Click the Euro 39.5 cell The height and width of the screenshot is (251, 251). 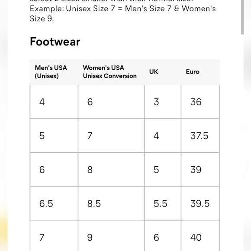pos(200,203)
